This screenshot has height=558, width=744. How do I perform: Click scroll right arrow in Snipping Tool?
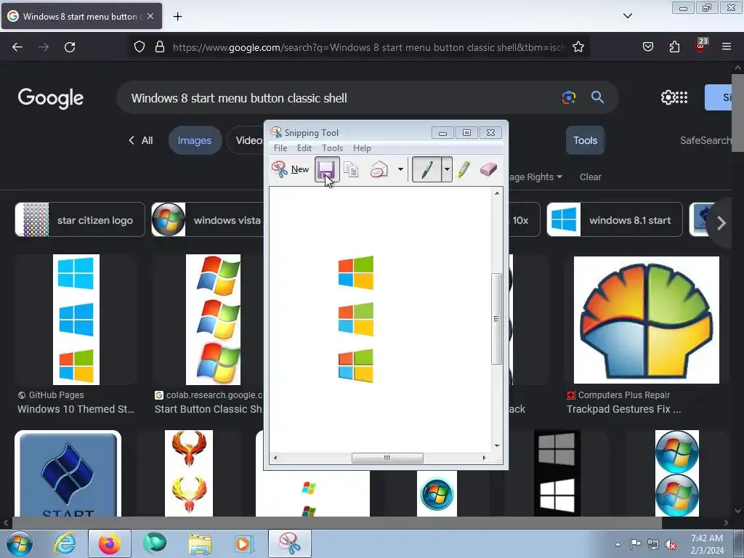[x=484, y=458]
